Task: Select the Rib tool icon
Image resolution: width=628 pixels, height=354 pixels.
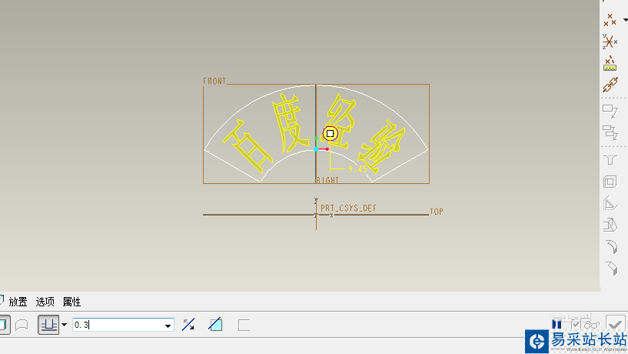Action: pyautogui.click(x=610, y=203)
